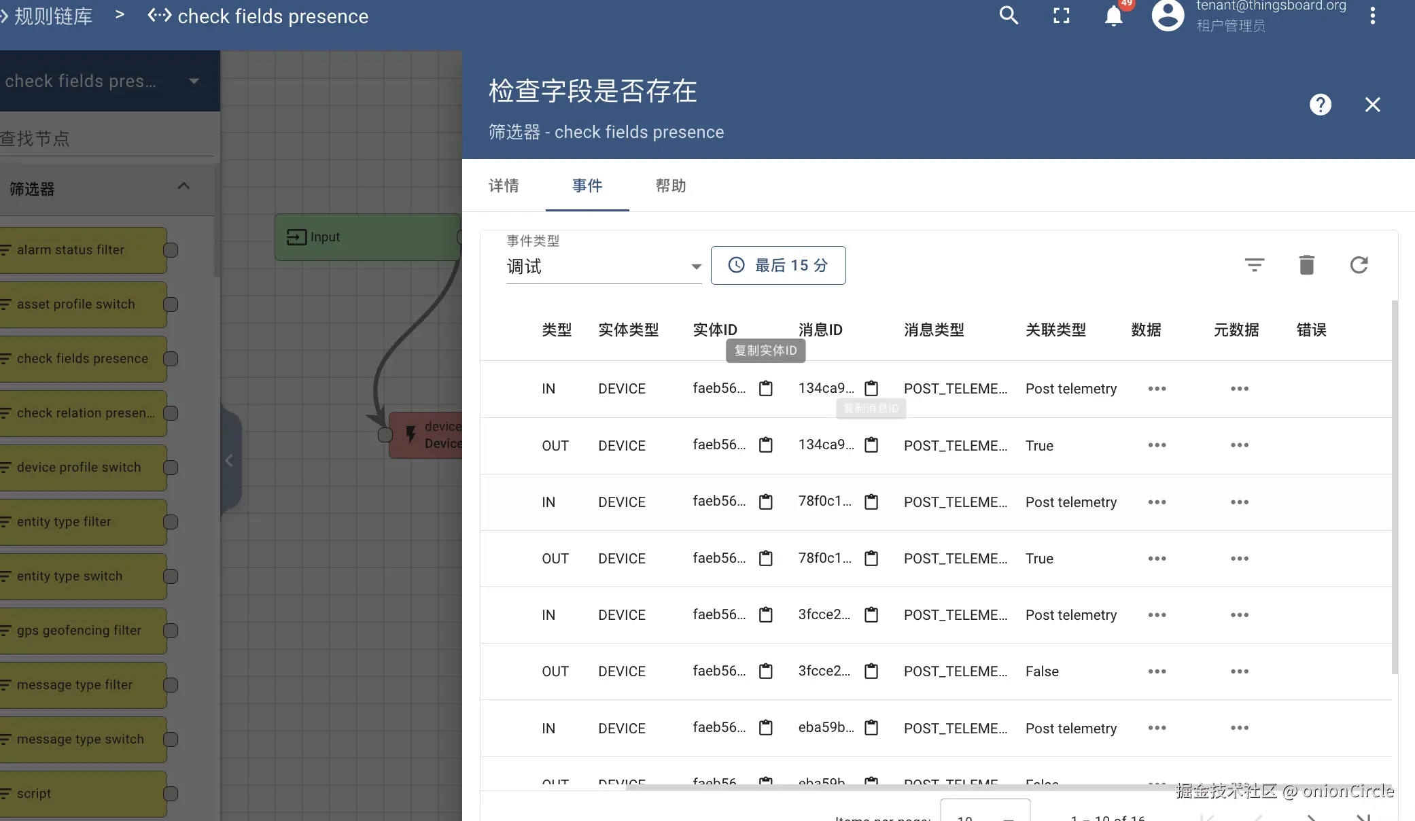Toggle fullscreen mode icon
Image resolution: width=1415 pixels, height=821 pixels.
tap(1061, 16)
